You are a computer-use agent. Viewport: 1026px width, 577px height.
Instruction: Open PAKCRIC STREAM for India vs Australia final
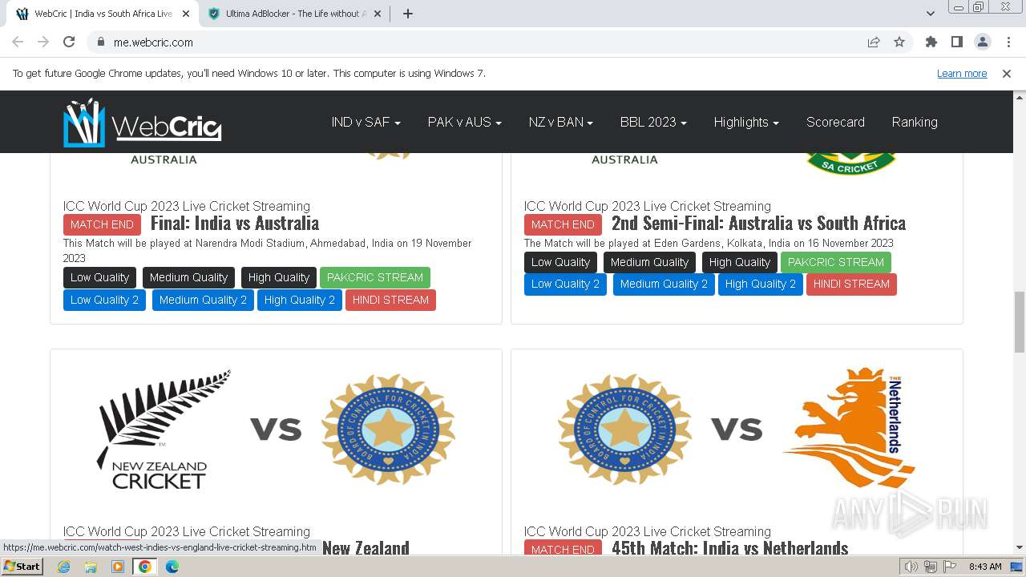[x=375, y=277]
